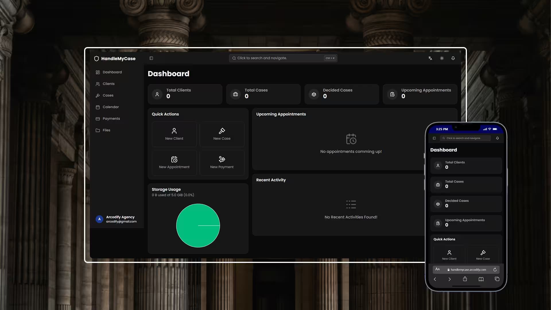
Task: Open Safari tab overview on the phone
Action: [x=497, y=279]
